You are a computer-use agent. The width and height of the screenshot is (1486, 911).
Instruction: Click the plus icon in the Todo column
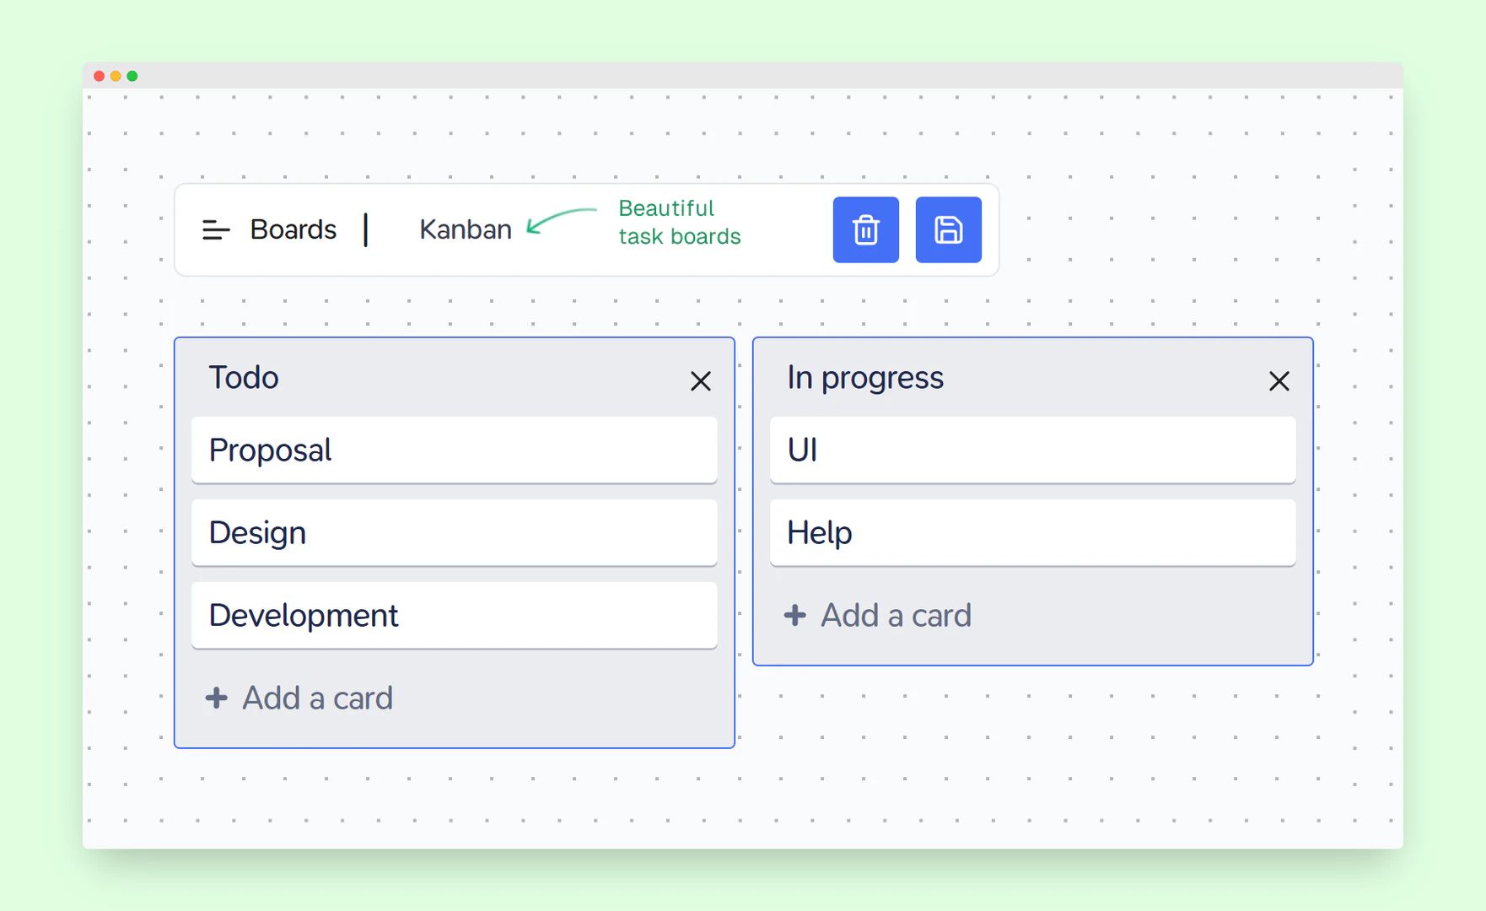pyautogui.click(x=217, y=698)
